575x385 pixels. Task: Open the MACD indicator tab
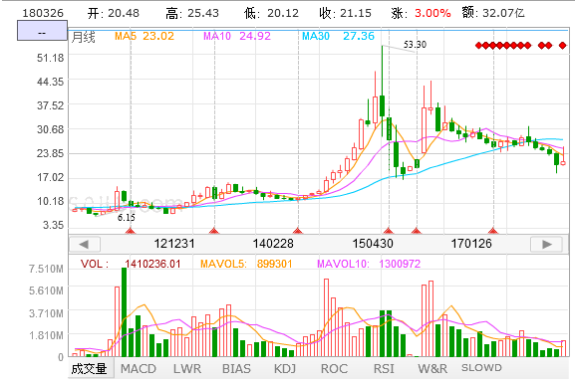[x=139, y=368]
